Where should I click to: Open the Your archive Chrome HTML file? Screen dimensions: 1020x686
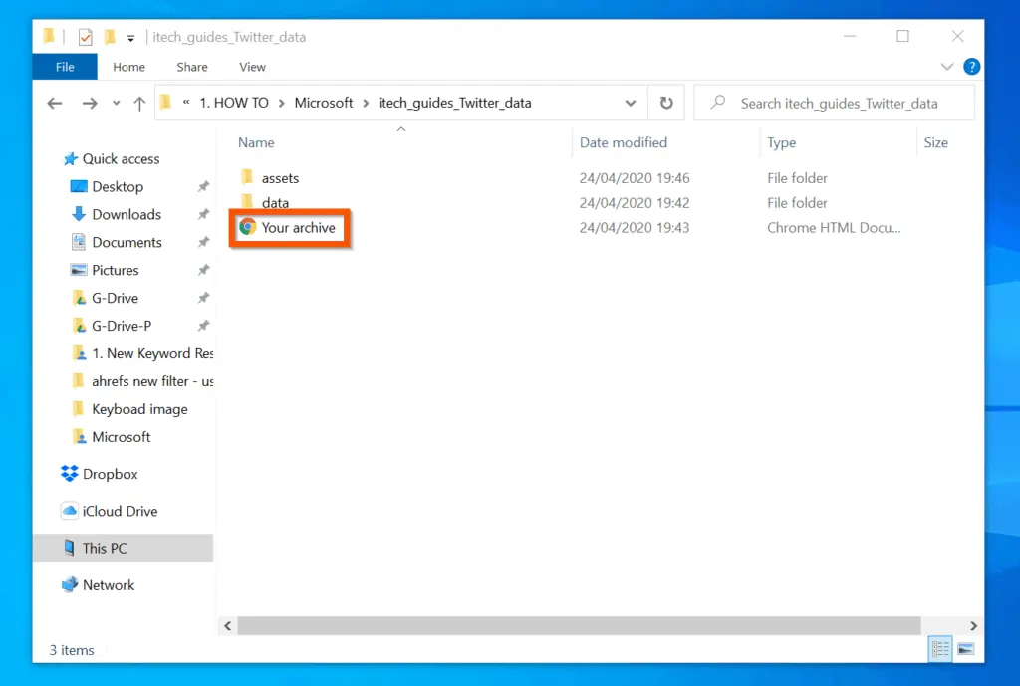click(298, 228)
